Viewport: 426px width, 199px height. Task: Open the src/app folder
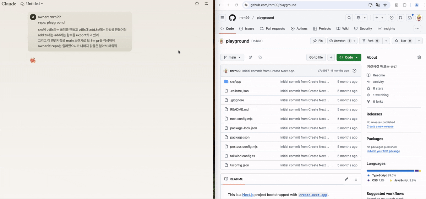pos(236,82)
